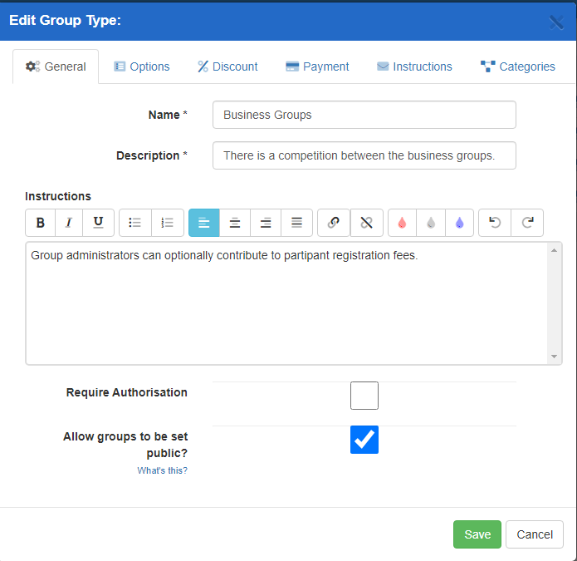Click the insert link icon
This screenshot has width=577, height=561.
[334, 223]
